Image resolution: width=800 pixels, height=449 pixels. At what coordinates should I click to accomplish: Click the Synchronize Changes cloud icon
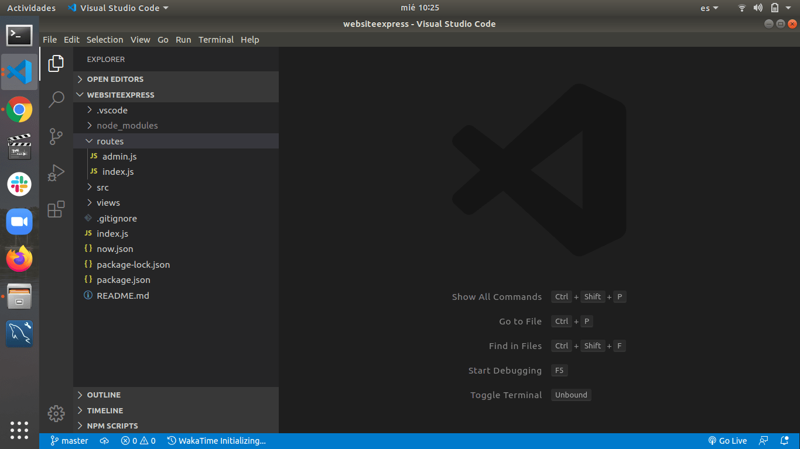click(x=105, y=441)
